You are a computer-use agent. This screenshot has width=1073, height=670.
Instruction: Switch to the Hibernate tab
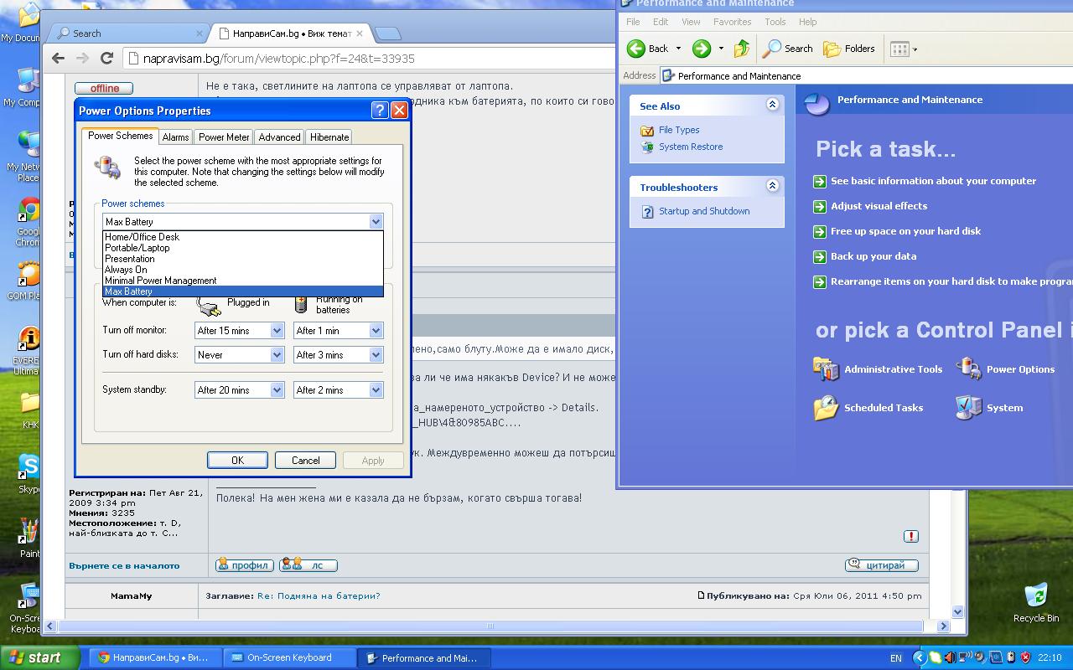[329, 137]
